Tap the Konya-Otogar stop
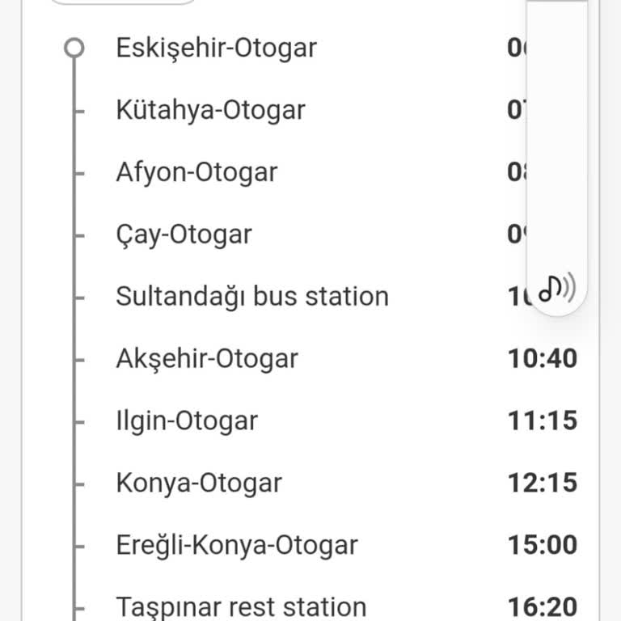The width and height of the screenshot is (621, 621). [x=199, y=483]
